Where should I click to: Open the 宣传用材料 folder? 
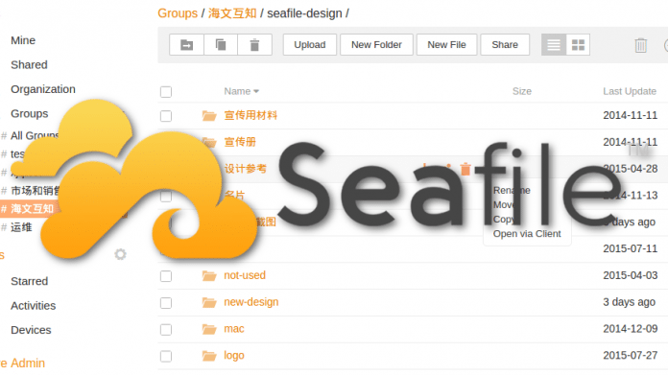[250, 115]
